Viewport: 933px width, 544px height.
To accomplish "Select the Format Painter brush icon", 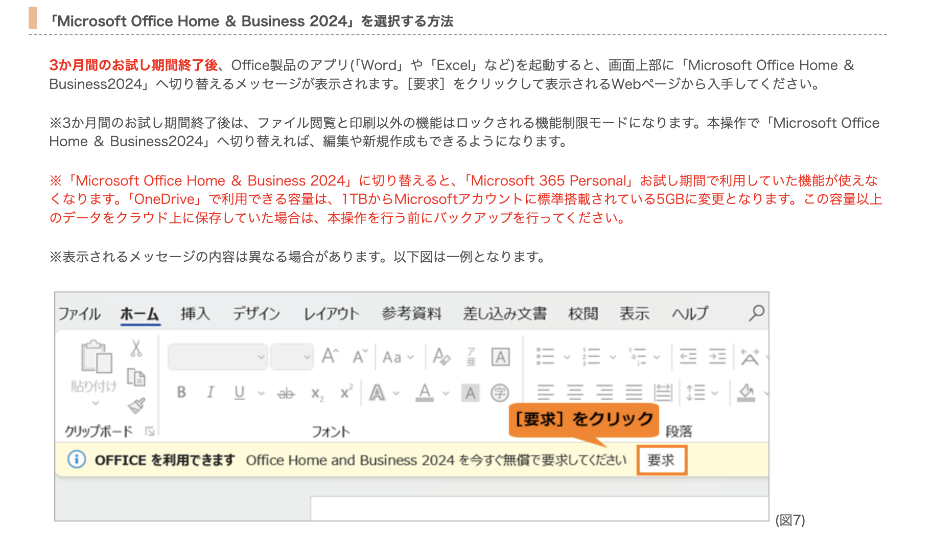I will (136, 406).
